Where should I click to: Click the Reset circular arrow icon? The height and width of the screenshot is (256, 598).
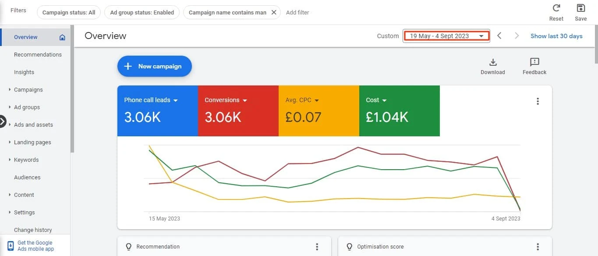tap(556, 8)
